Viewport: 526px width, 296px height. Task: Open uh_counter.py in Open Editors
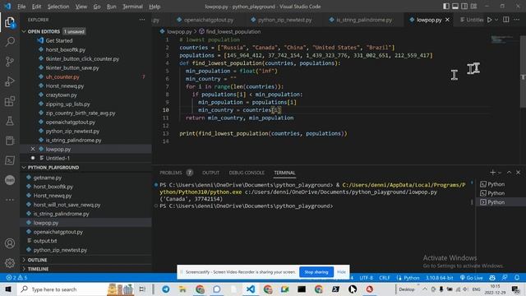(62, 76)
